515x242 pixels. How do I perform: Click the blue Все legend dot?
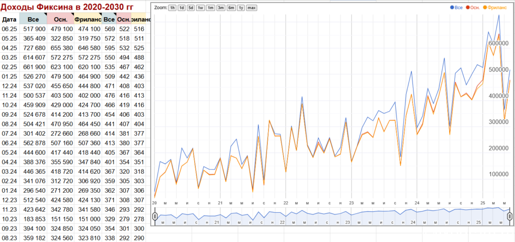click(453, 7)
